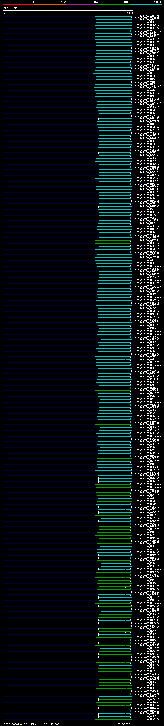Viewport: 164px width, 726px height.
Task: Select the UniRef100_B6T2C6 label
Action: pyautogui.click(x=147, y=99)
